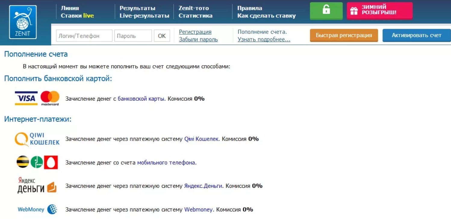Open the Узнать подробнее link
The height and width of the screenshot is (219, 451).
click(x=264, y=39)
